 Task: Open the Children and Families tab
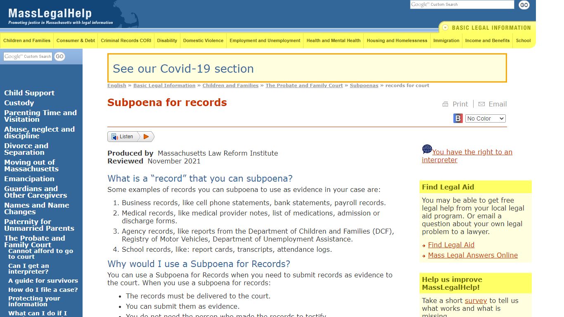(x=27, y=40)
